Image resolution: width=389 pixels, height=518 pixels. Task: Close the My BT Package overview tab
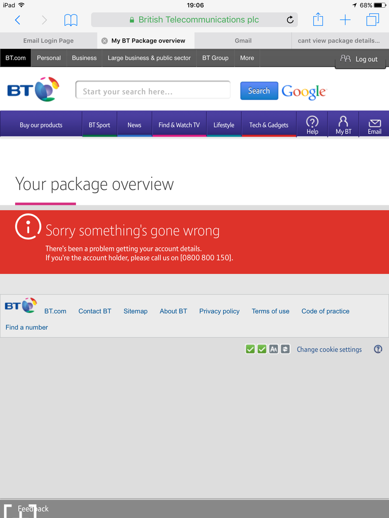coord(104,40)
